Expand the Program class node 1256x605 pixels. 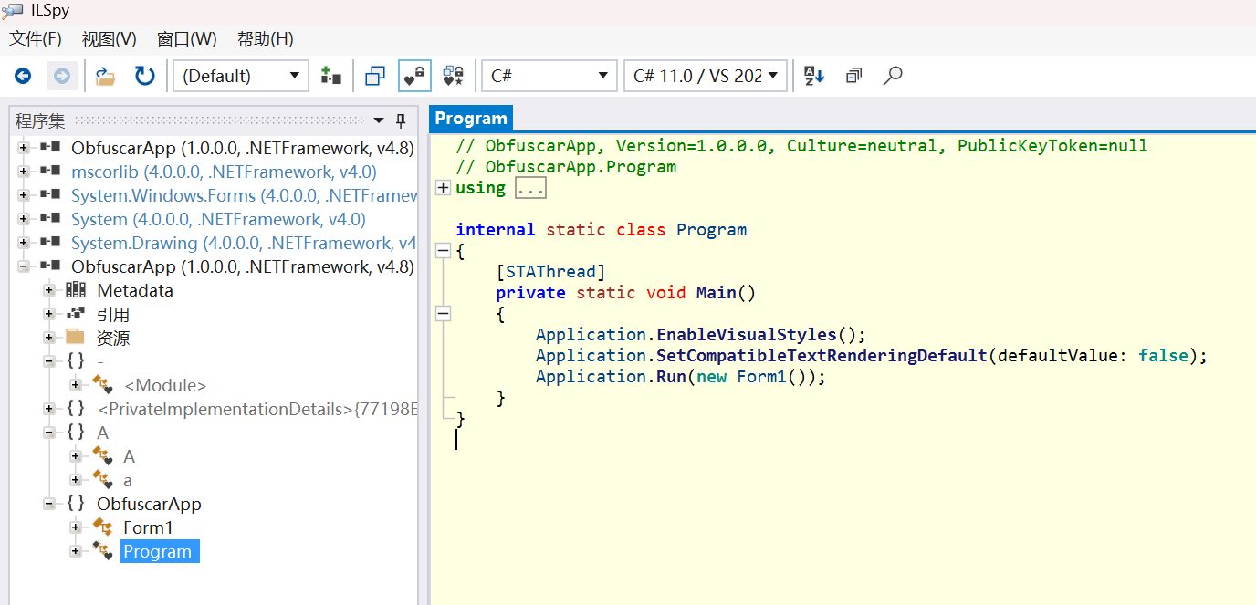[76, 551]
